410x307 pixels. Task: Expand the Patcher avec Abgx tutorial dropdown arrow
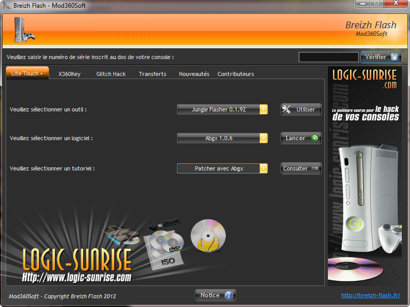click(264, 168)
